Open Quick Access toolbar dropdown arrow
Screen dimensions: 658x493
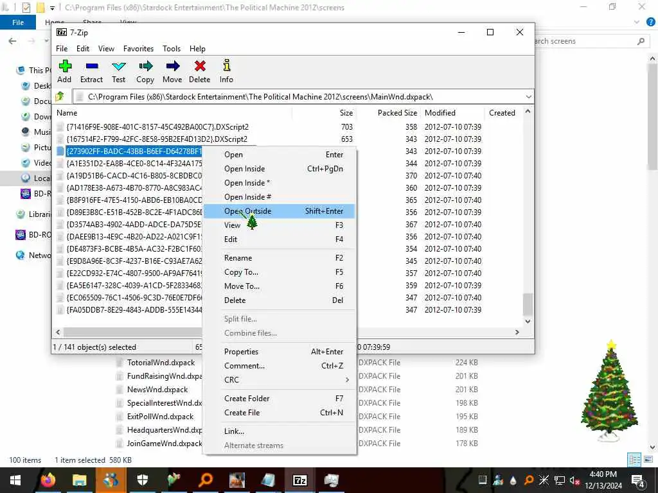coord(52,8)
